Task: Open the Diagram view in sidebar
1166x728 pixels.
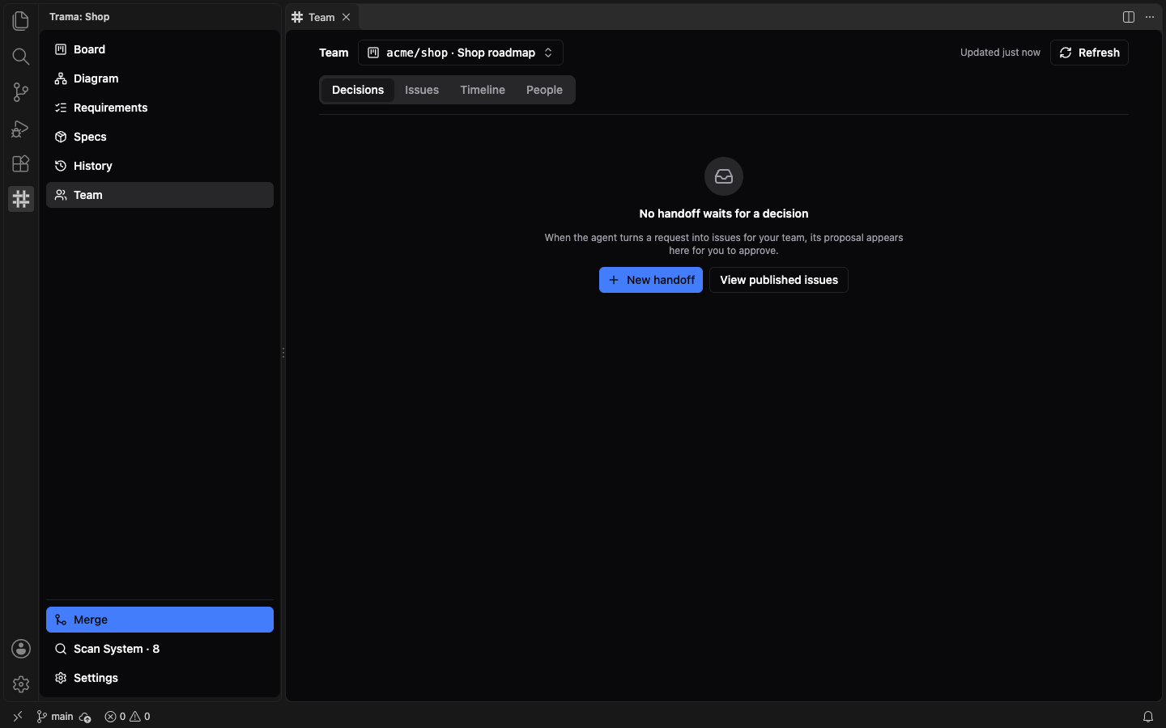Action: 160,78
